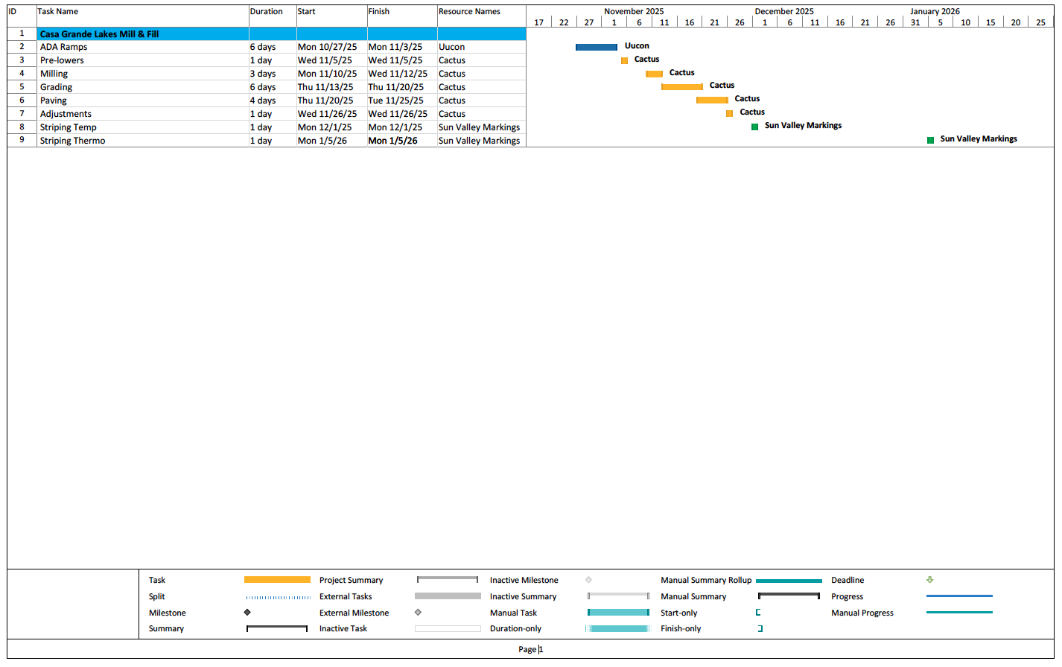Viewport: 1062px width, 667px height.
Task: Select the Grading task Gantt bar
Action: pos(681,87)
